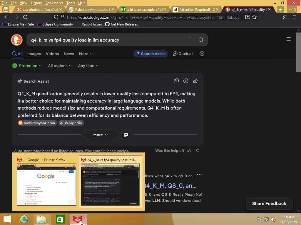Open Windows Store from taskbar
This screenshot has width=301, height=225.
pos(60,219)
